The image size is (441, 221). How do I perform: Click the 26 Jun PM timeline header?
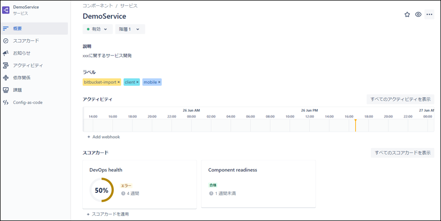[x=309, y=111]
